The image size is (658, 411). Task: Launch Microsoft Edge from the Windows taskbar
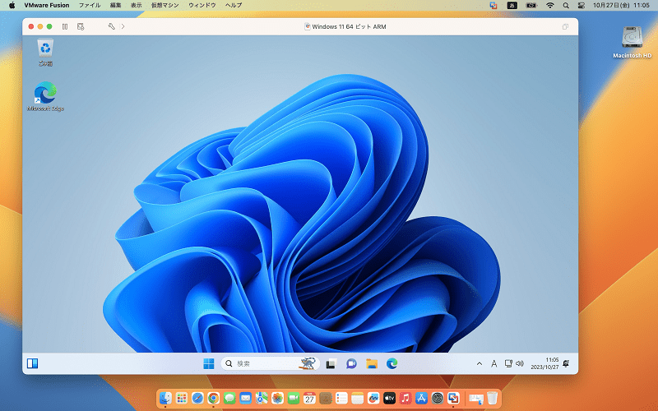point(392,363)
